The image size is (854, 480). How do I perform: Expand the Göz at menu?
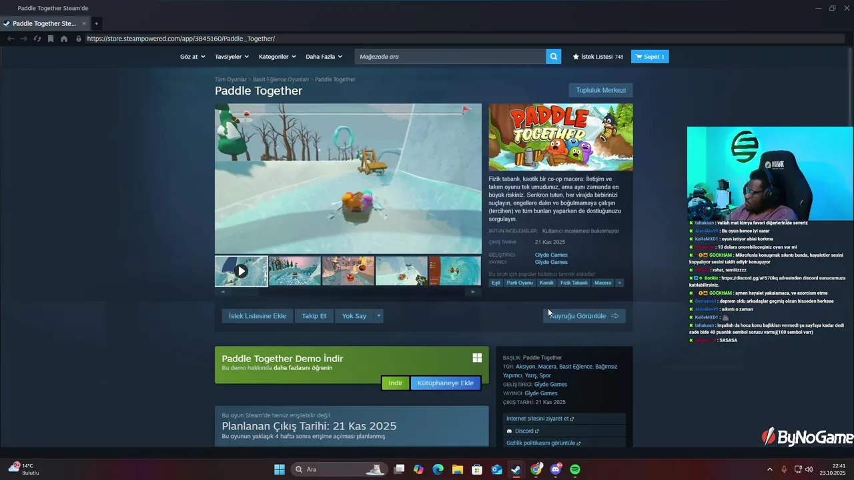[192, 57]
